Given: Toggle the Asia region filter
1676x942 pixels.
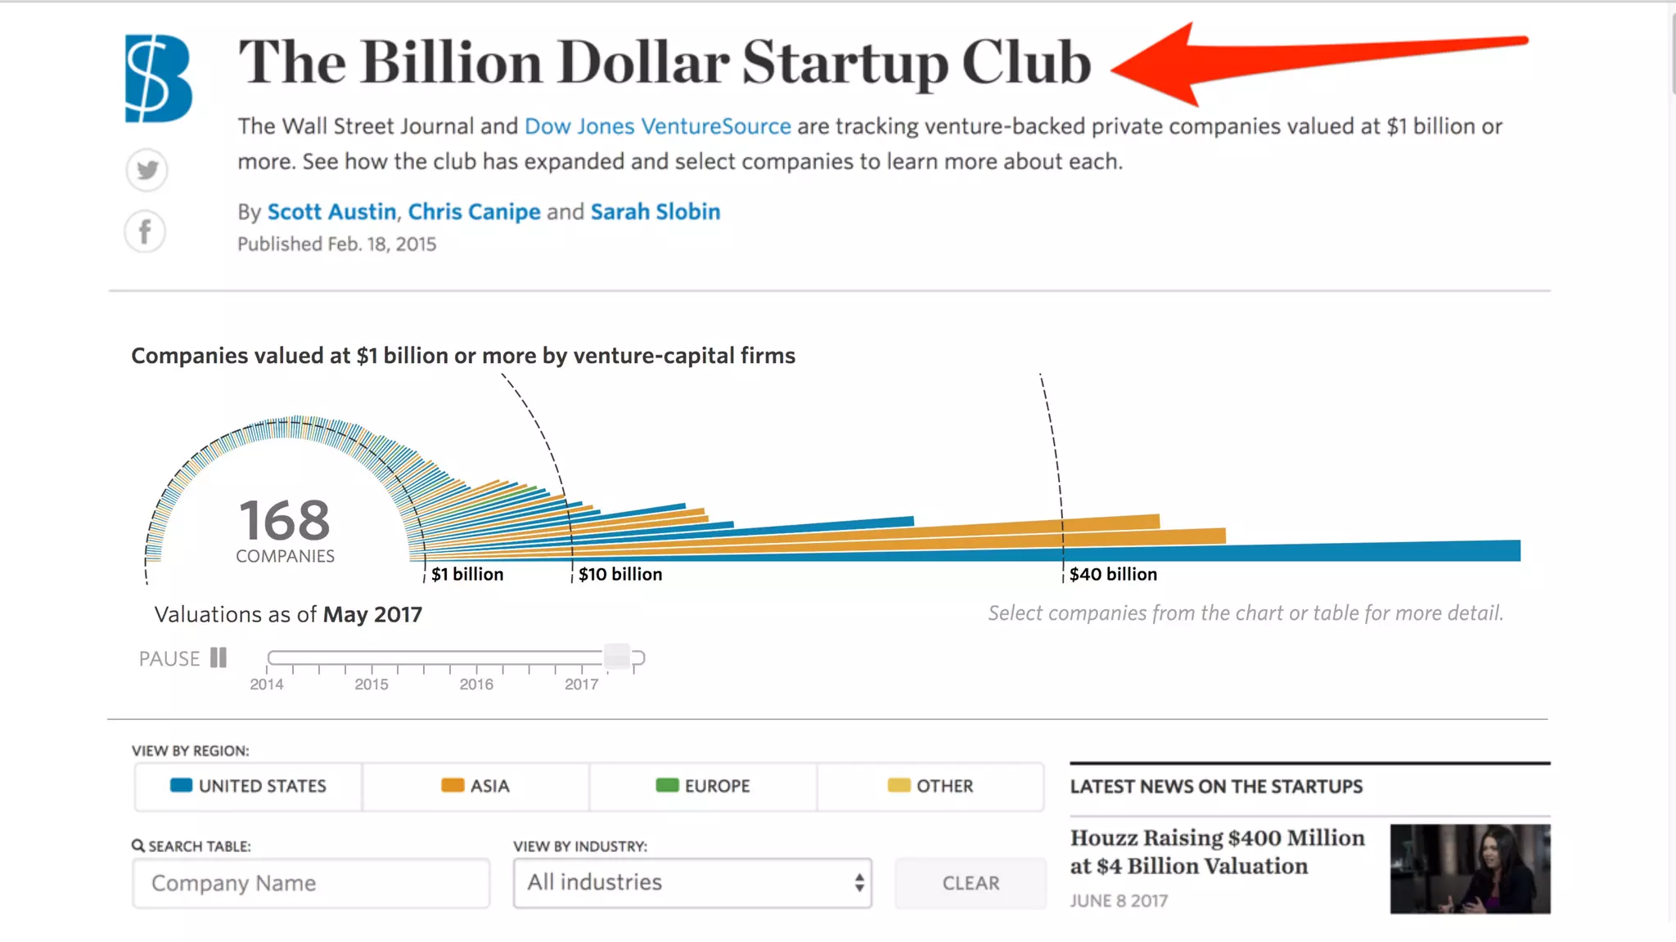Looking at the screenshot, I should coord(475,786).
